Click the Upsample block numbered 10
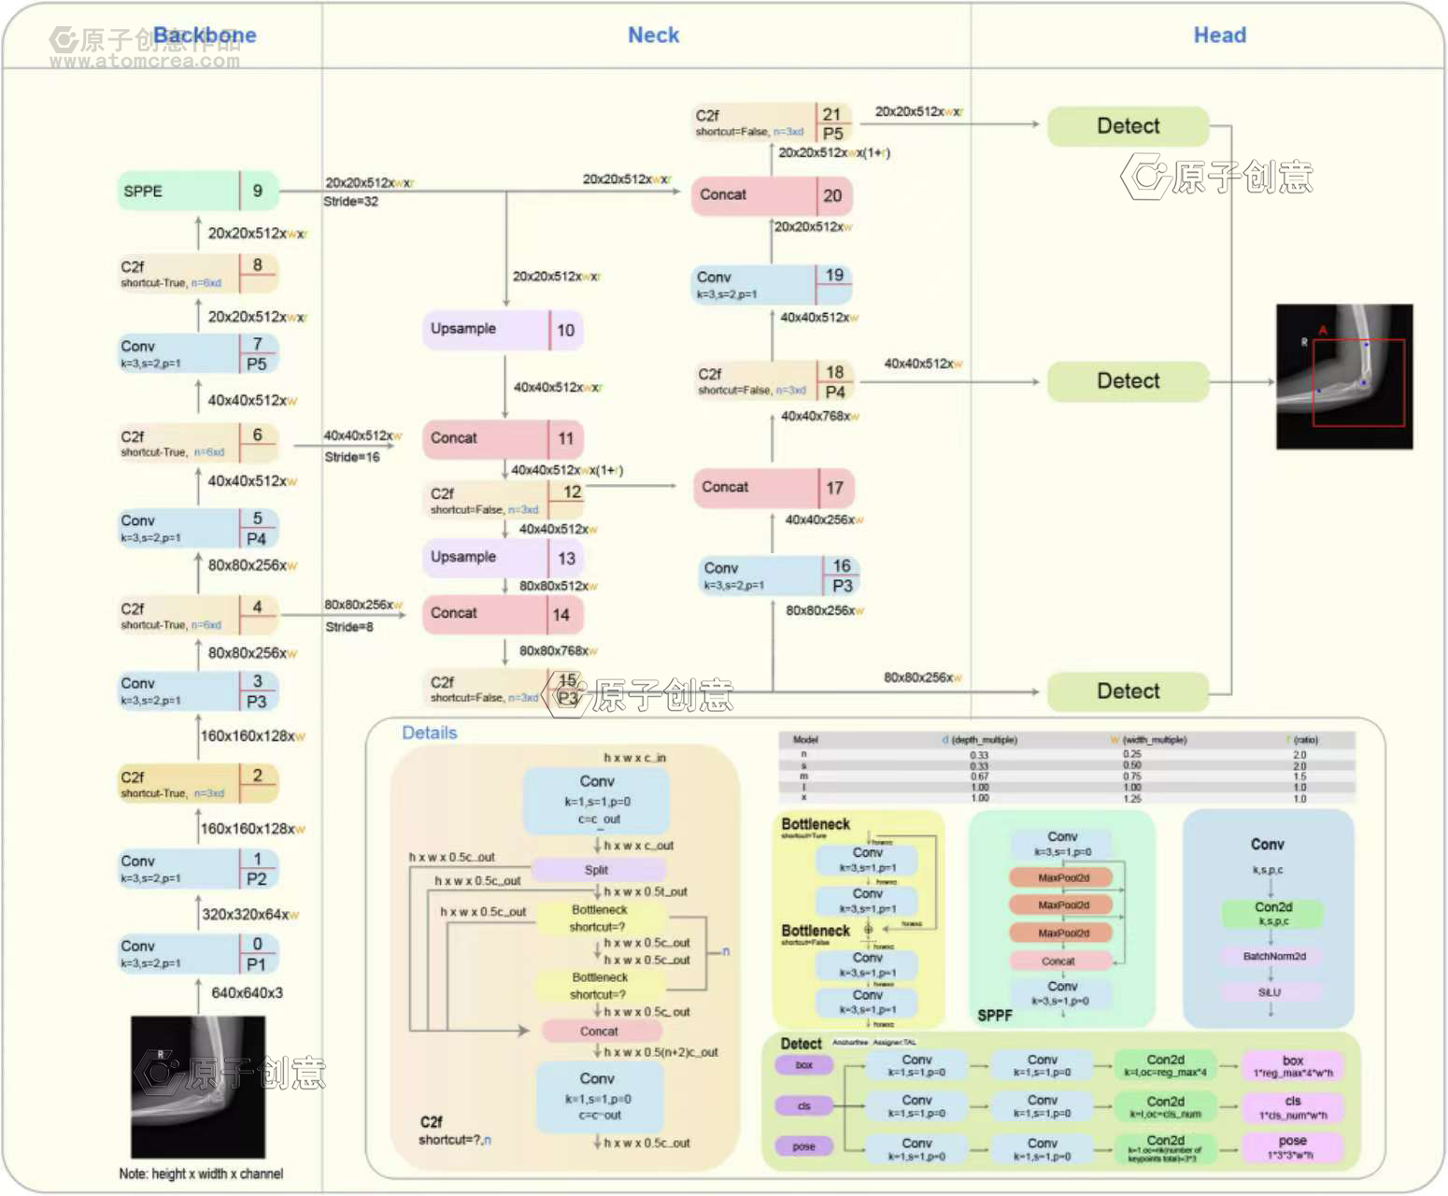The height and width of the screenshot is (1196, 1448). pos(502,329)
